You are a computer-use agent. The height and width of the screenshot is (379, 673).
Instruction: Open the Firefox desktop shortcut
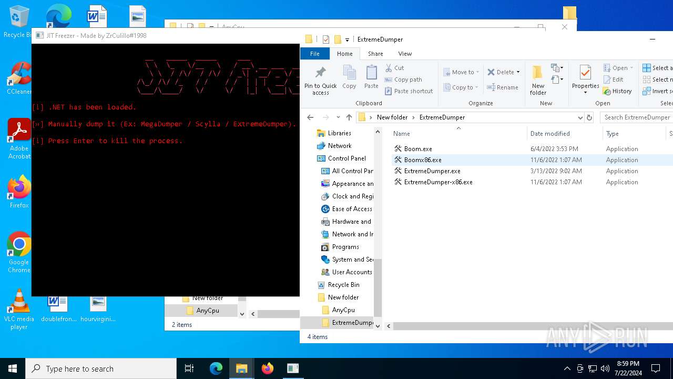pos(19,192)
